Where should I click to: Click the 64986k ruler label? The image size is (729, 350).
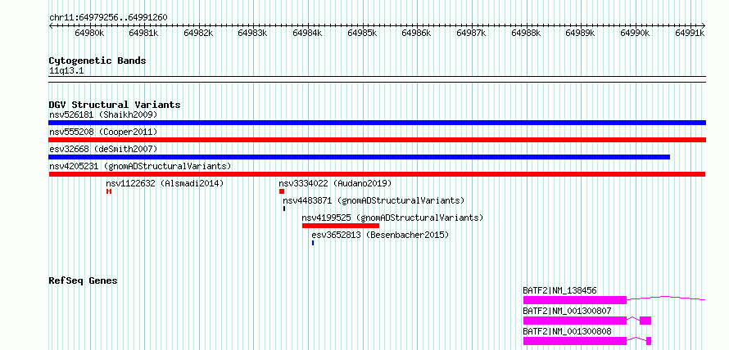416,33
